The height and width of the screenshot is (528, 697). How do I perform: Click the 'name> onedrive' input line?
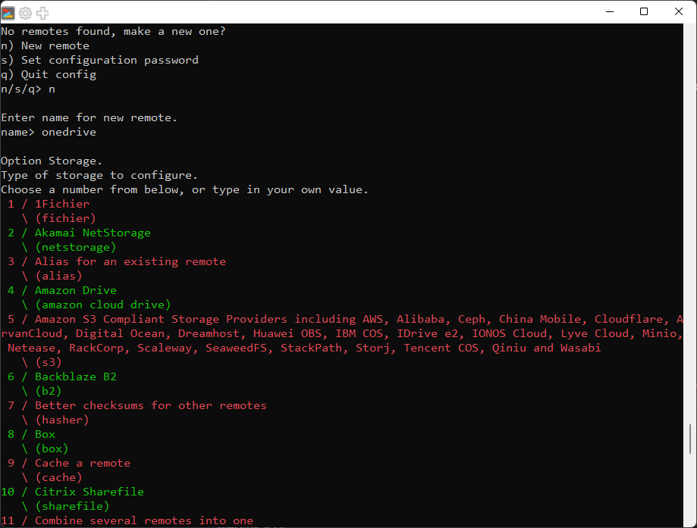(x=49, y=132)
